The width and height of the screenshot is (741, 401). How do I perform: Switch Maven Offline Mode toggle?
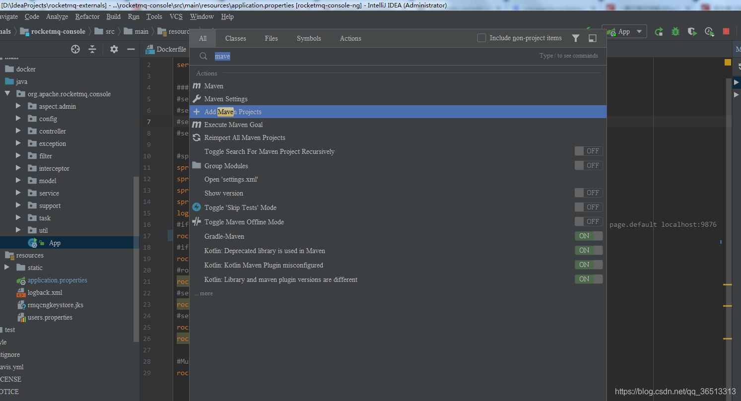click(x=589, y=221)
